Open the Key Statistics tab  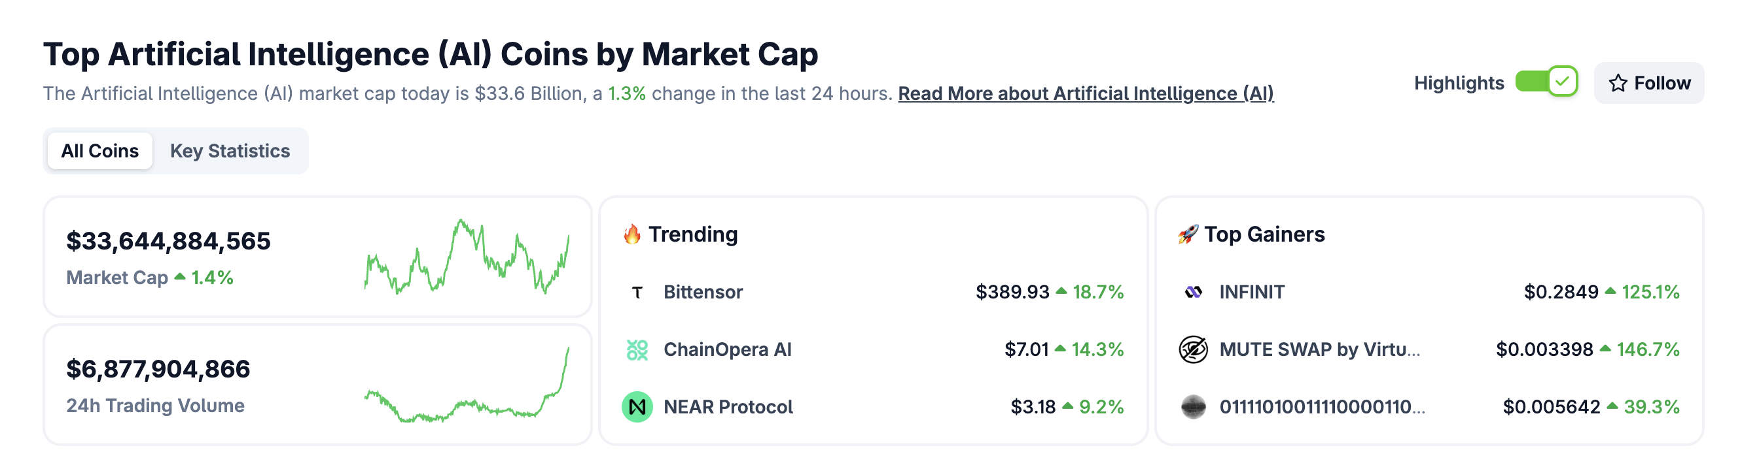(x=230, y=151)
